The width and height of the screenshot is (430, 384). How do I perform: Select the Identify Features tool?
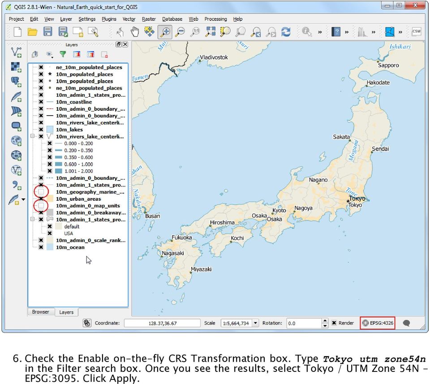click(x=306, y=32)
